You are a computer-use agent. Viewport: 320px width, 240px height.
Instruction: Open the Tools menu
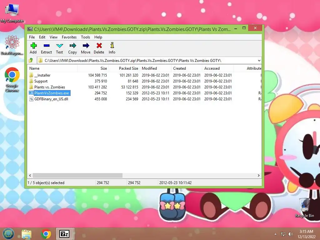pos(85,37)
